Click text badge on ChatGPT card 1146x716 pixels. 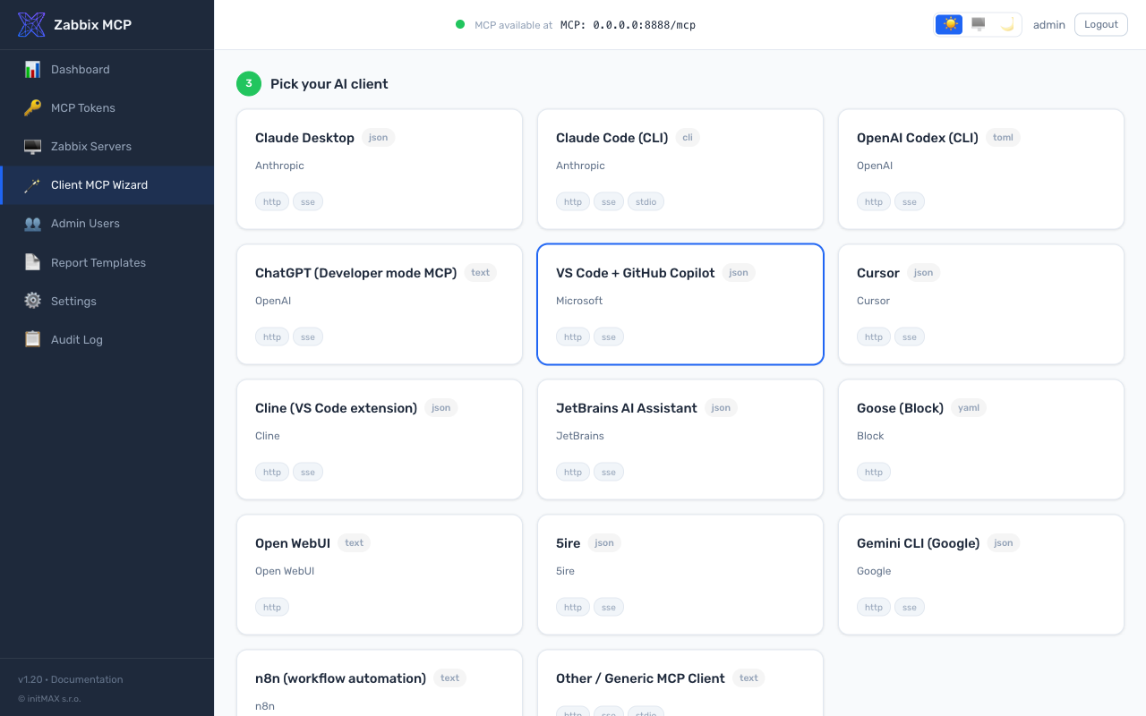pos(481,273)
